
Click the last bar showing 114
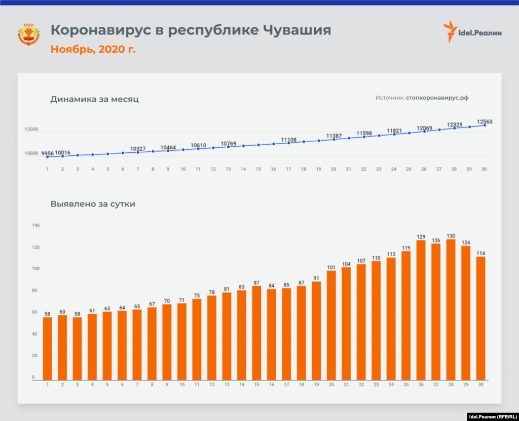[x=480, y=318]
